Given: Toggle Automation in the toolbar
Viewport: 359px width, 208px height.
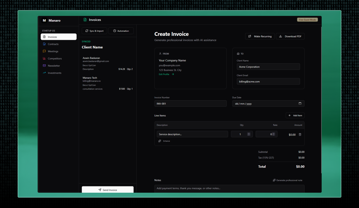Looking at the screenshot, I should pyautogui.click(x=121, y=31).
